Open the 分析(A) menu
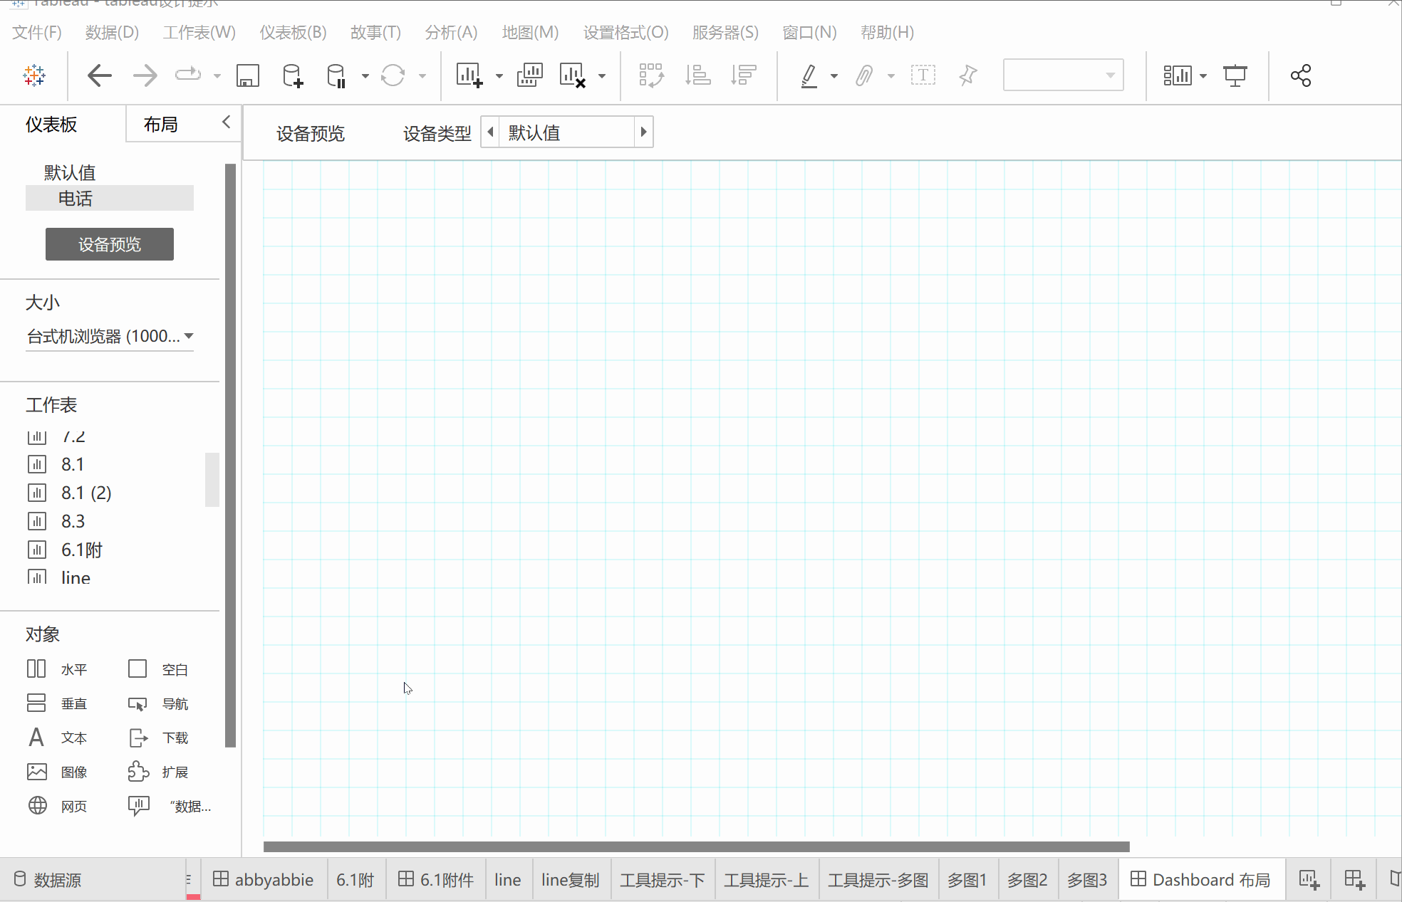The image size is (1402, 902). (x=450, y=32)
